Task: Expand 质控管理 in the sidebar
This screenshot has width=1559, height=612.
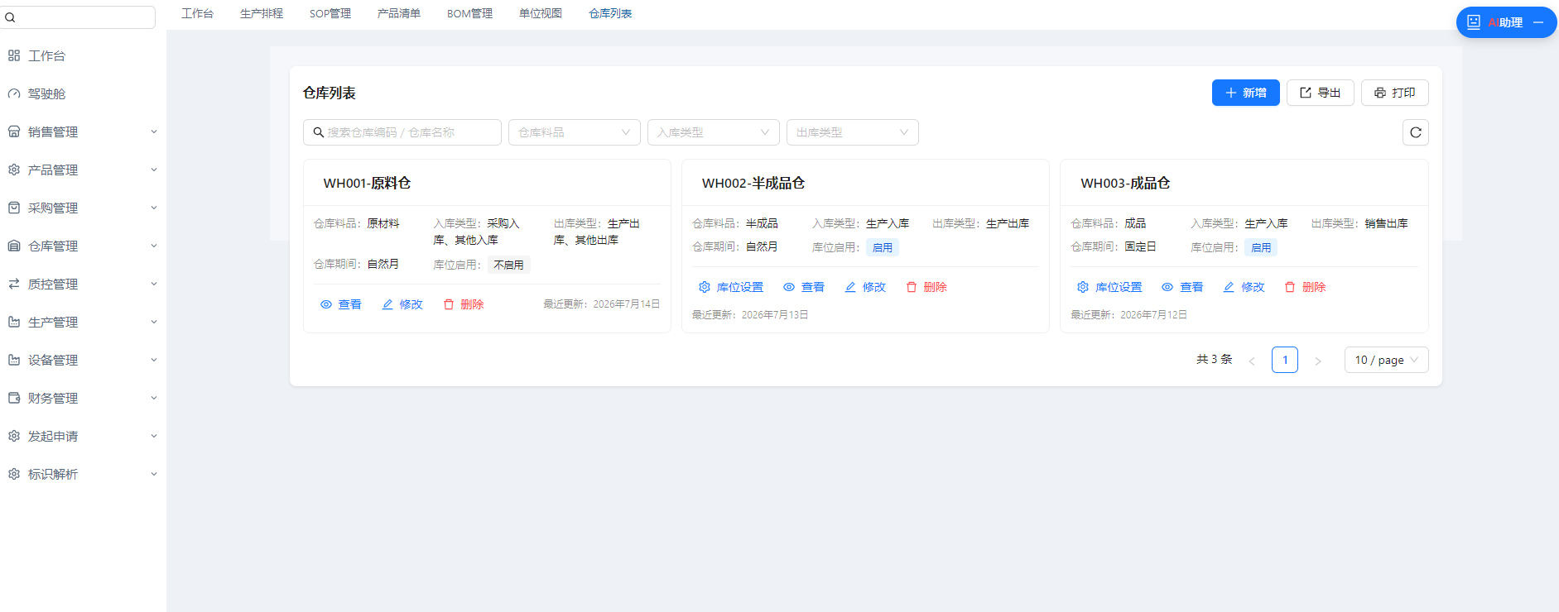Action: pyautogui.click(x=83, y=284)
